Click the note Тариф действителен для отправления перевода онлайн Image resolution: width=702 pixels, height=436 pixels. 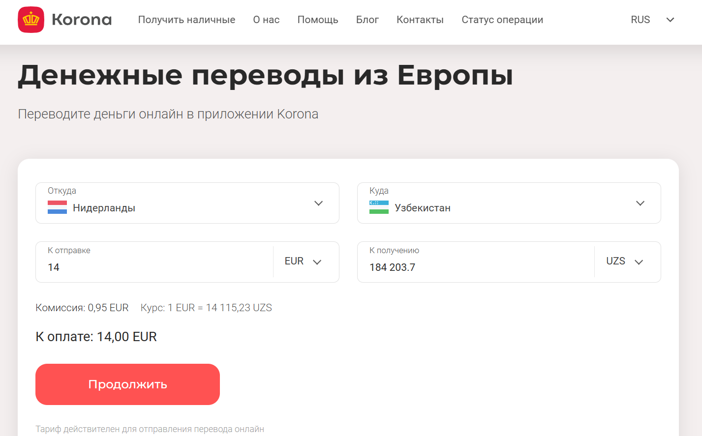pyautogui.click(x=150, y=429)
